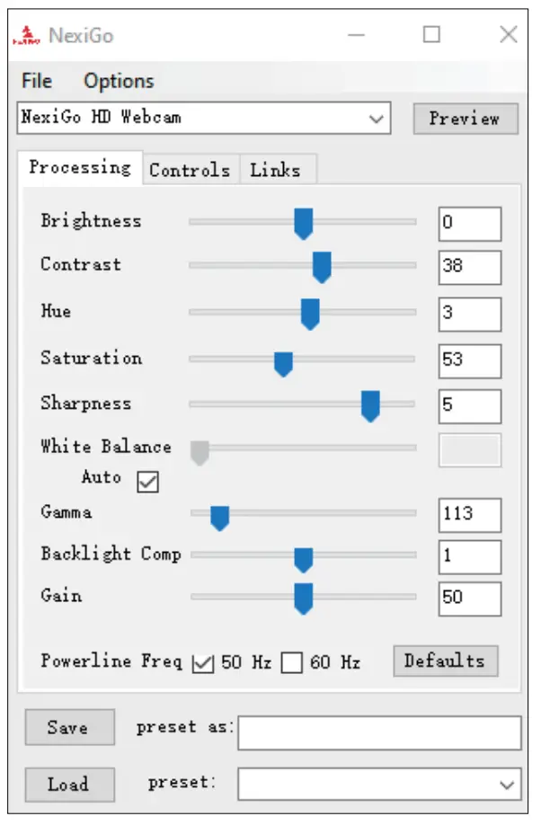This screenshot has height=825, width=541.
Task: Click the Gamma slider handle
Action: pyautogui.click(x=218, y=514)
